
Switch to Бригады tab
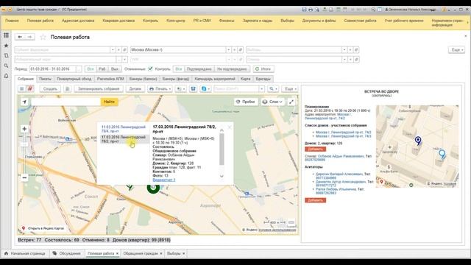tap(263, 79)
